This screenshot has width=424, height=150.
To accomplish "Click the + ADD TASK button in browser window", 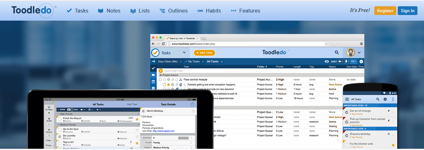I will click(x=204, y=53).
